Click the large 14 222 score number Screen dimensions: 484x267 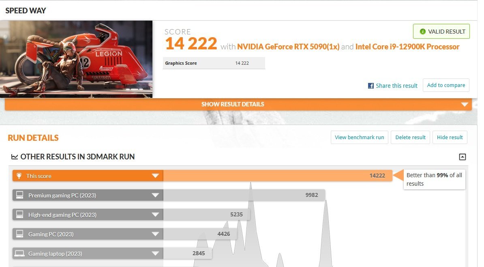pos(191,44)
